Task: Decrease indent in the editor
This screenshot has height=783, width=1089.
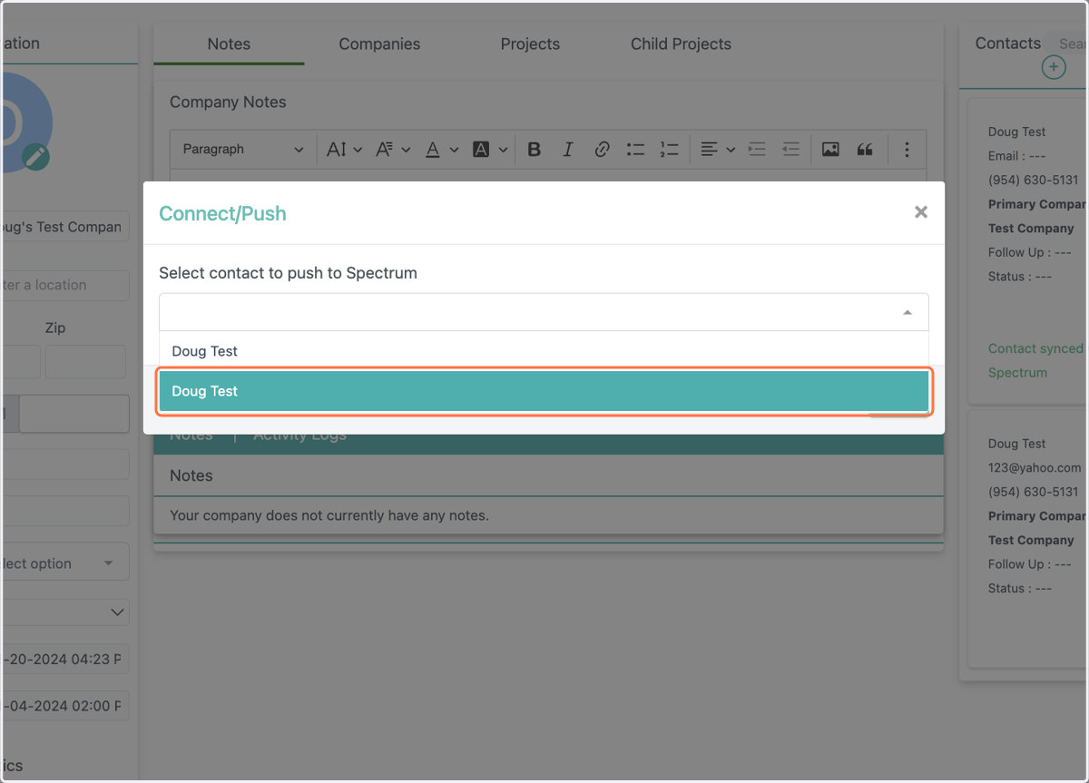Action: 790,150
